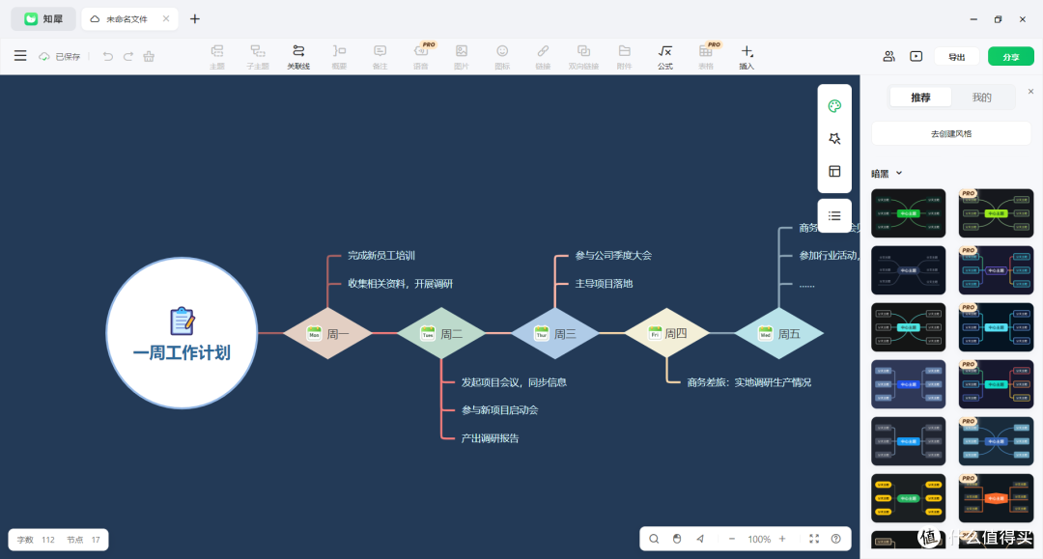Viewport: 1043px width, 559px height.
Task: Select the PRO orange-center theme thumbnail
Action: (x=996, y=498)
